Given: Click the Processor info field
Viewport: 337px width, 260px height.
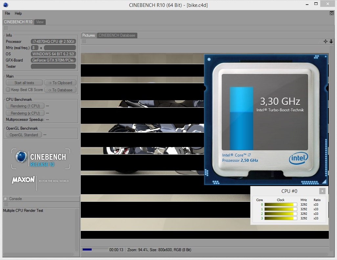Looking at the screenshot, I should pos(53,42).
